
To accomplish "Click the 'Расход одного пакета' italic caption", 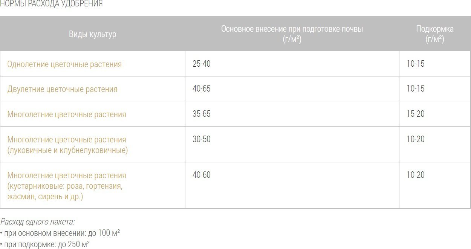I will pyautogui.click(x=37, y=222).
